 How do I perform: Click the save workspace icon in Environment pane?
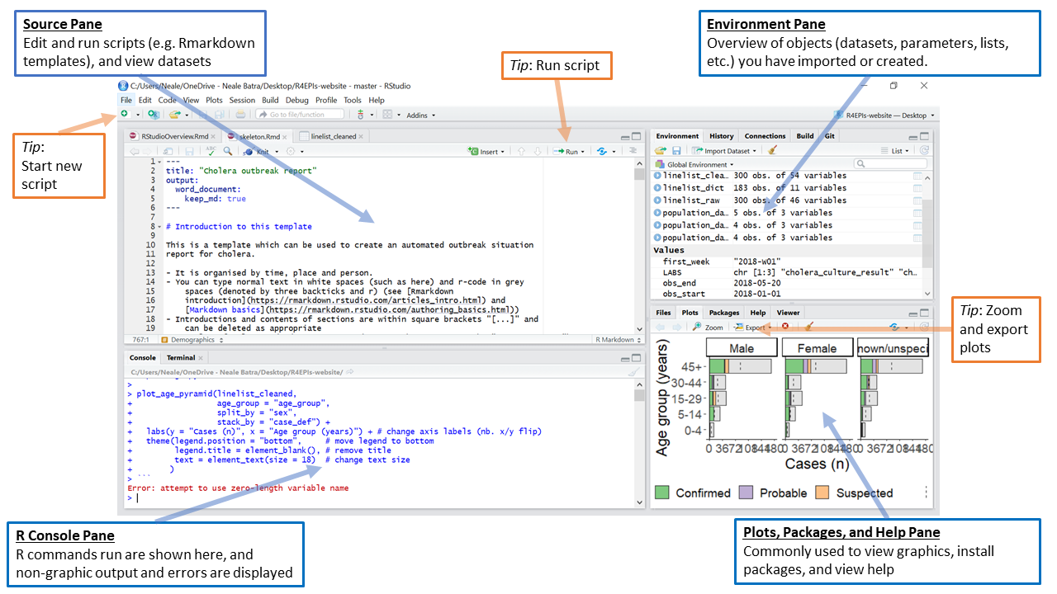(676, 151)
